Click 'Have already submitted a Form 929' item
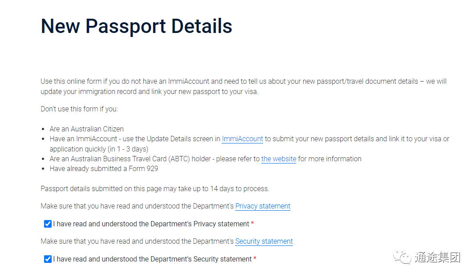The image size is (476, 278). [x=104, y=168]
